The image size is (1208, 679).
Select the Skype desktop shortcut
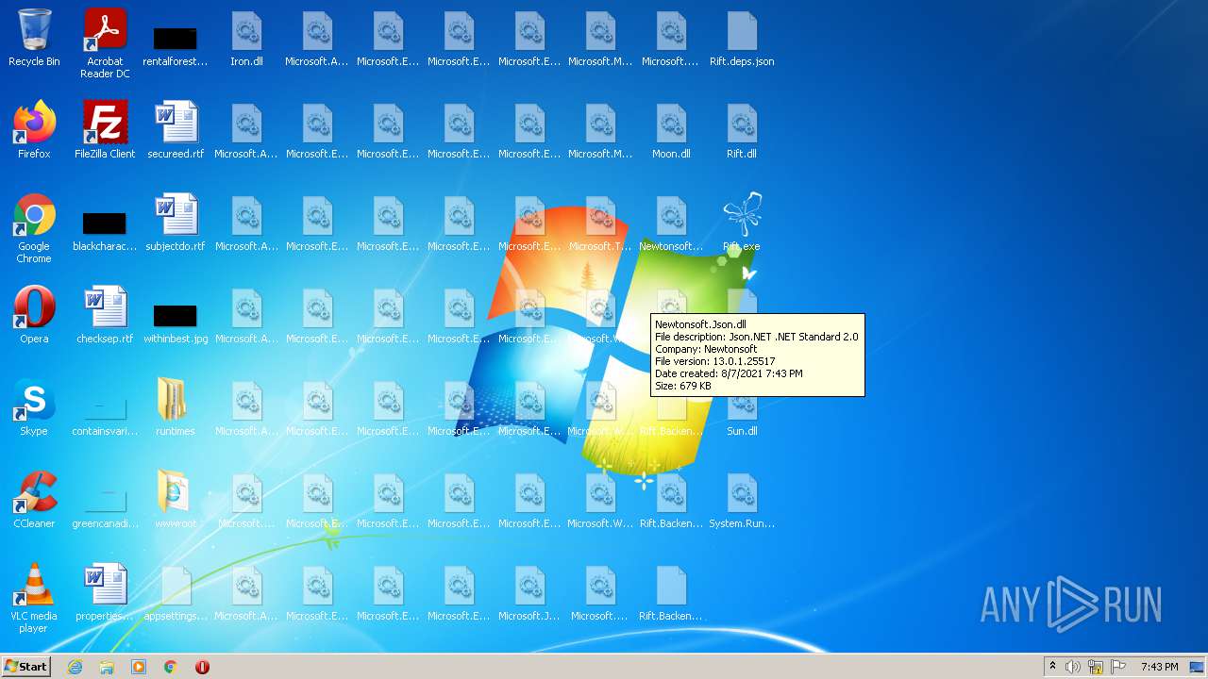[x=34, y=407]
